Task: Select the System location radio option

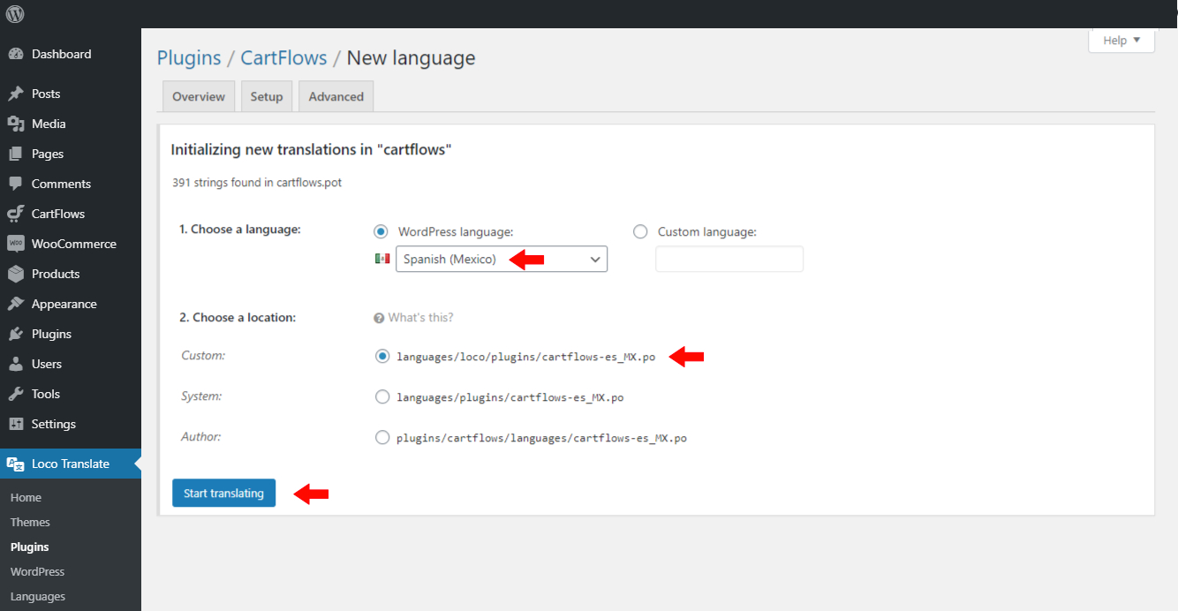Action: pos(382,396)
